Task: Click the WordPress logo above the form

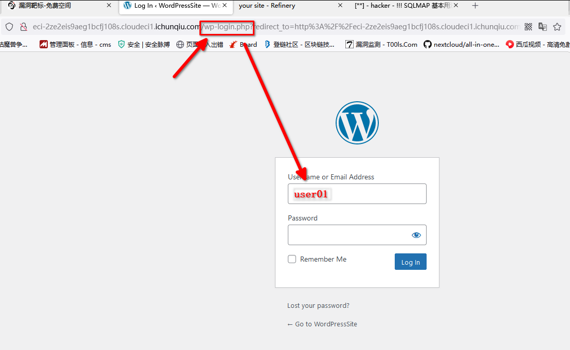Action: click(357, 122)
